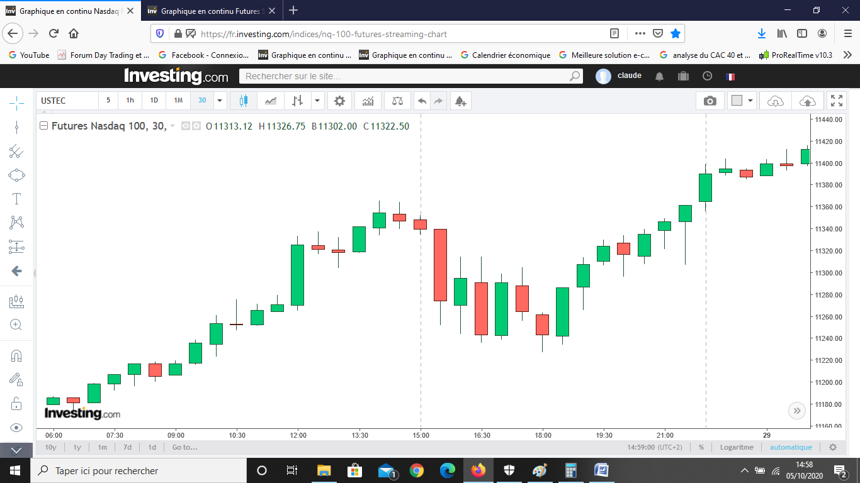Open the claude user profile
The image size is (860, 483).
[x=620, y=76]
